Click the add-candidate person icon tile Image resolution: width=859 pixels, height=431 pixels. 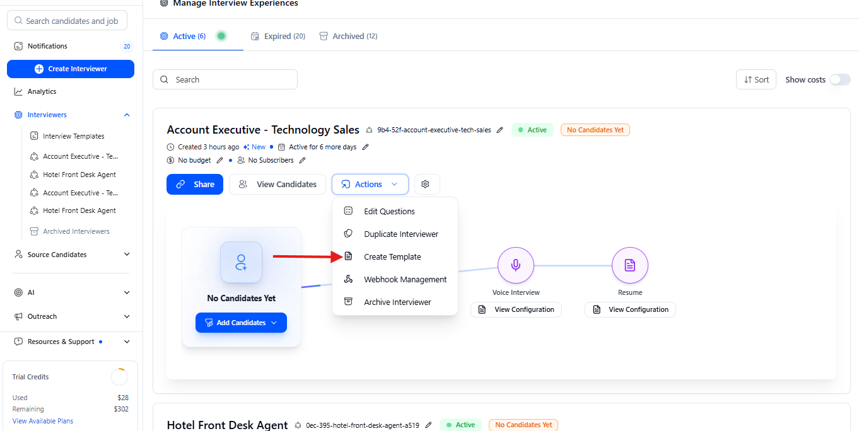click(x=241, y=262)
